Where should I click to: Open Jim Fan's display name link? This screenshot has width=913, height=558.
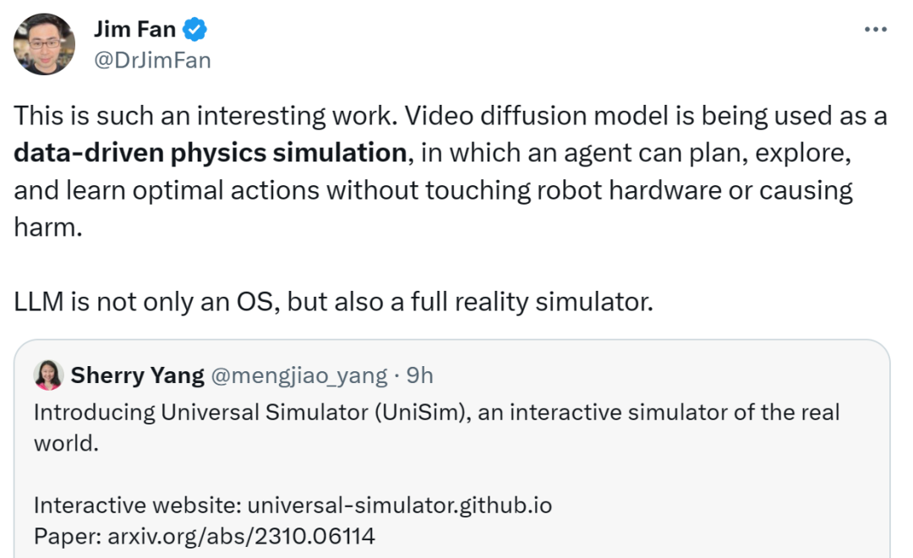pos(134,30)
